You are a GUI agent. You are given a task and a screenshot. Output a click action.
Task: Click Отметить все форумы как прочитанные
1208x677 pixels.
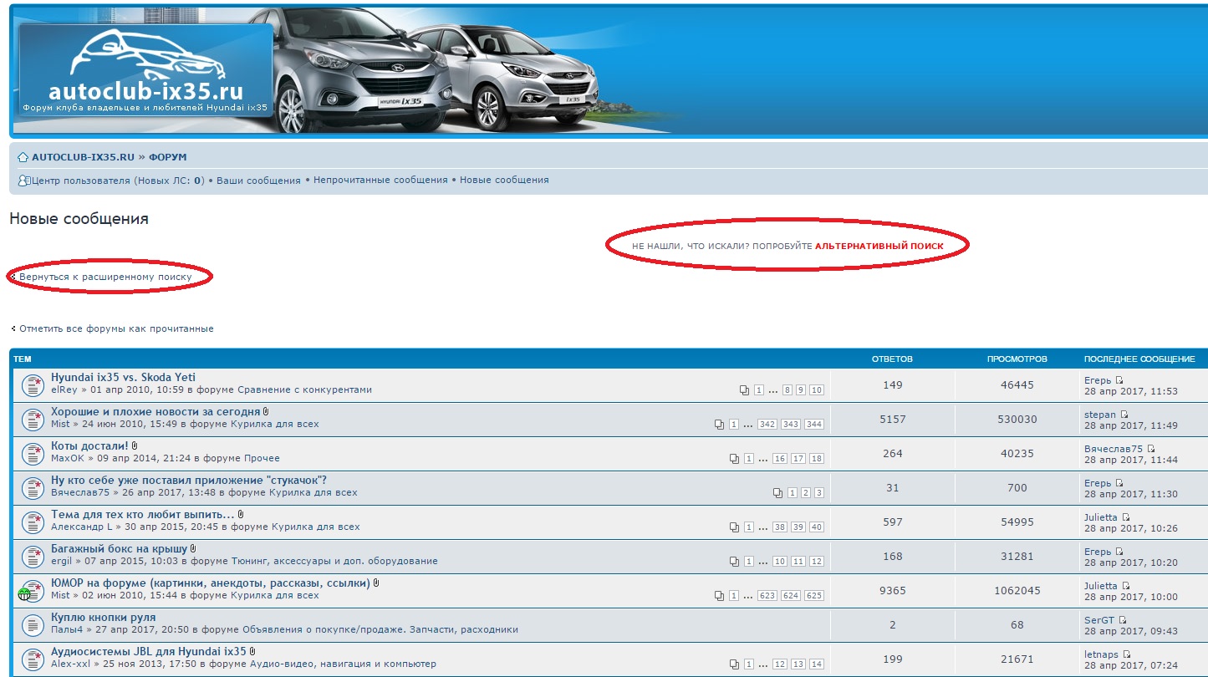(116, 328)
